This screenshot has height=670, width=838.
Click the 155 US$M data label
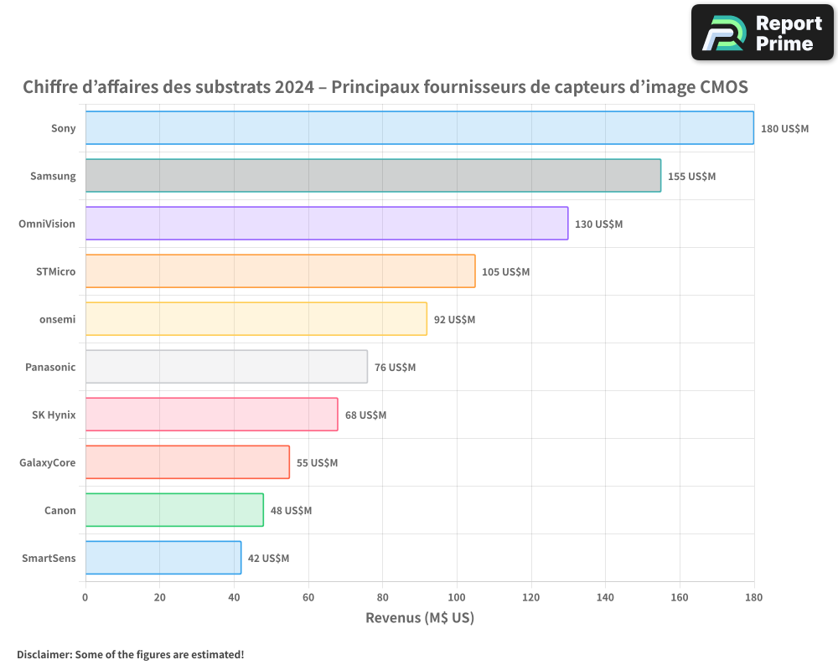pos(691,177)
